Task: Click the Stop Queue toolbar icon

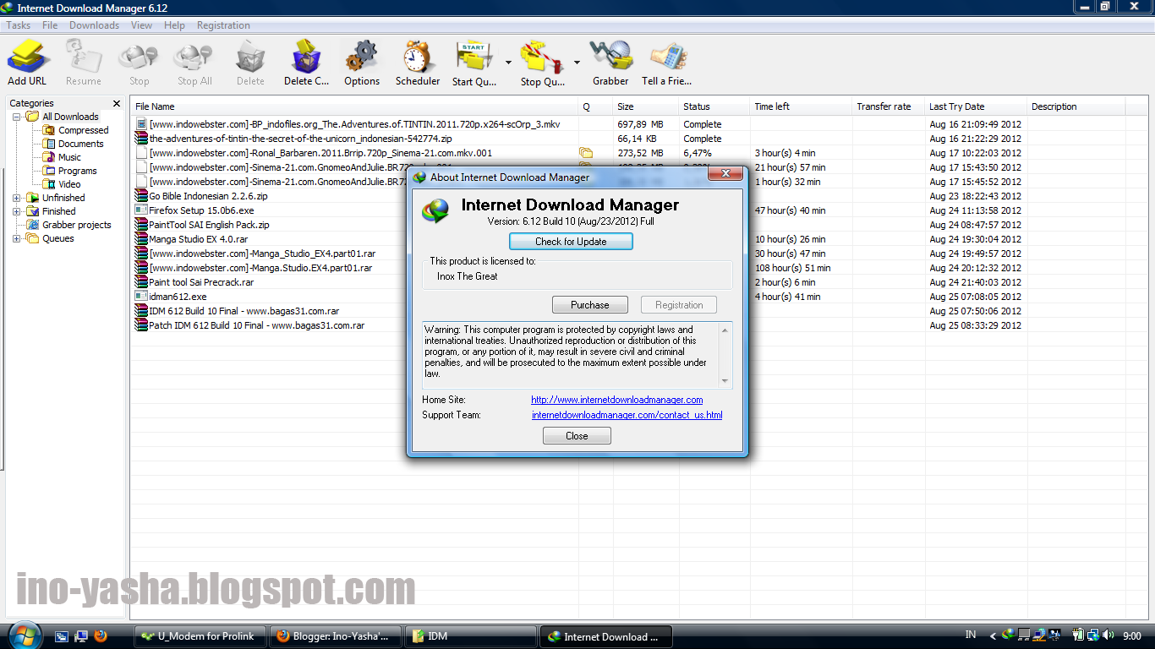Action: point(543,63)
